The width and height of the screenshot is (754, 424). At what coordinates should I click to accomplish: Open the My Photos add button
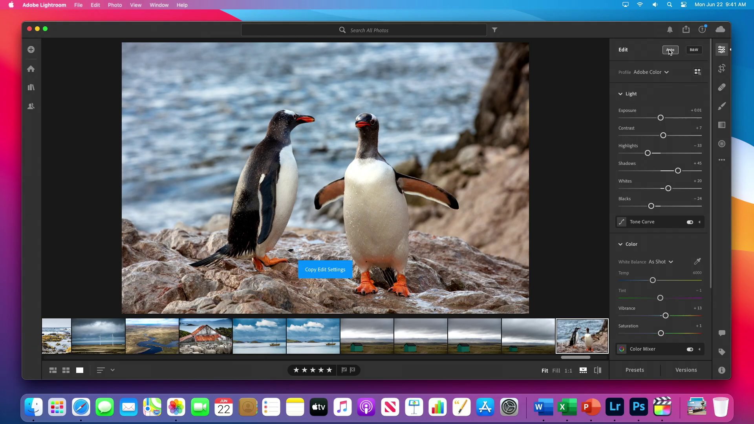[31, 49]
